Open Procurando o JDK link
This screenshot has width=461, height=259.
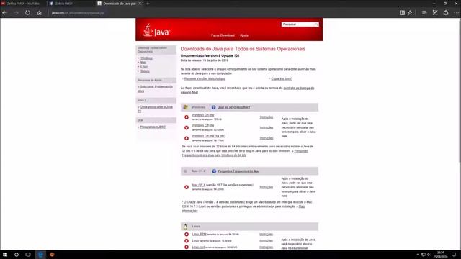153,127
